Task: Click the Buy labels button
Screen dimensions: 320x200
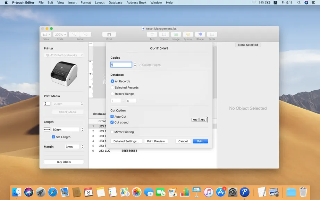Action: [64, 162]
